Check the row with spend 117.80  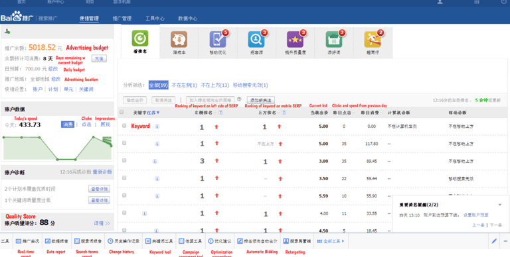(124, 143)
